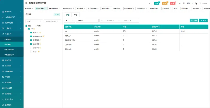The height and width of the screenshot is (108, 210).
Task: Click the 导出 export button
Action: [203, 21]
